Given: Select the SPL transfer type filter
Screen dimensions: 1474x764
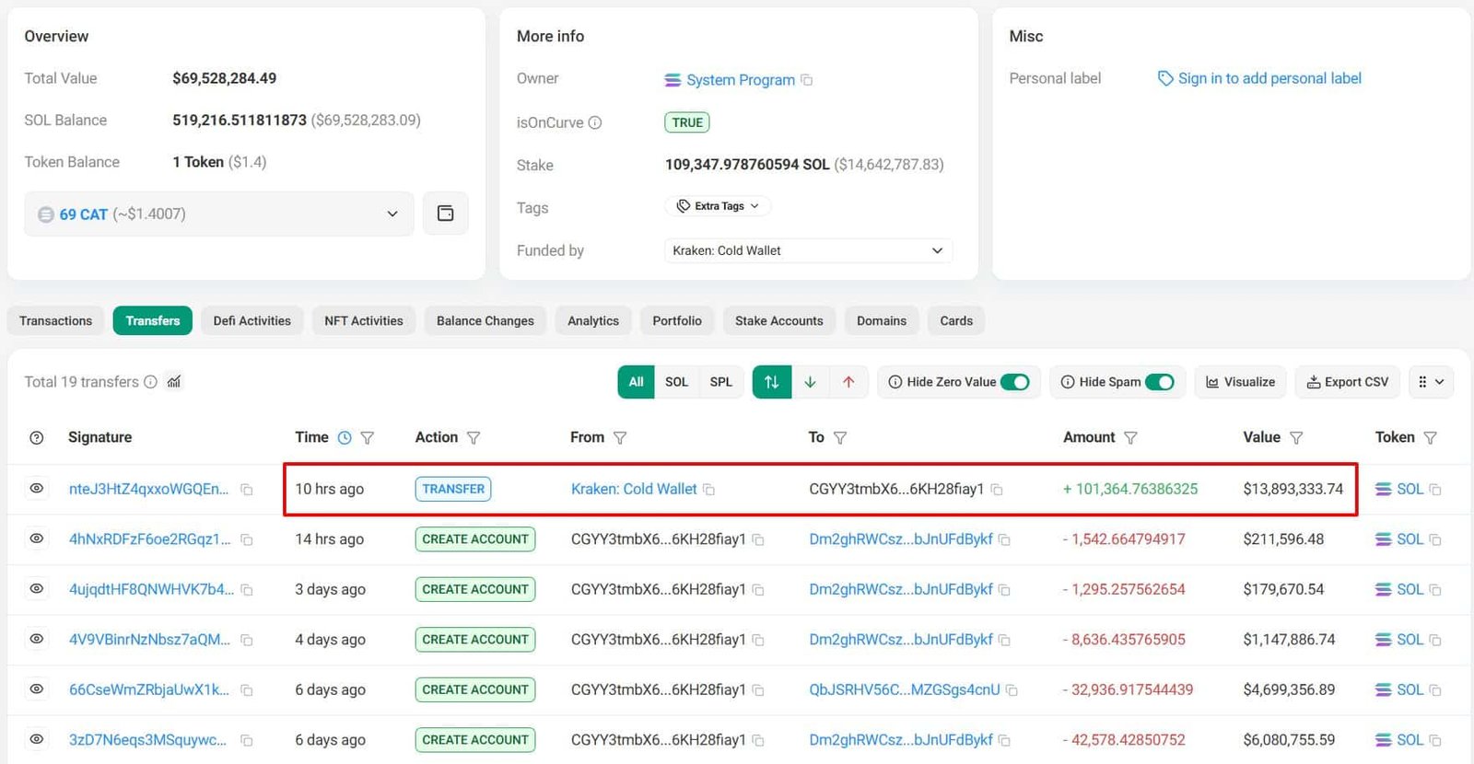Looking at the screenshot, I should (x=721, y=382).
